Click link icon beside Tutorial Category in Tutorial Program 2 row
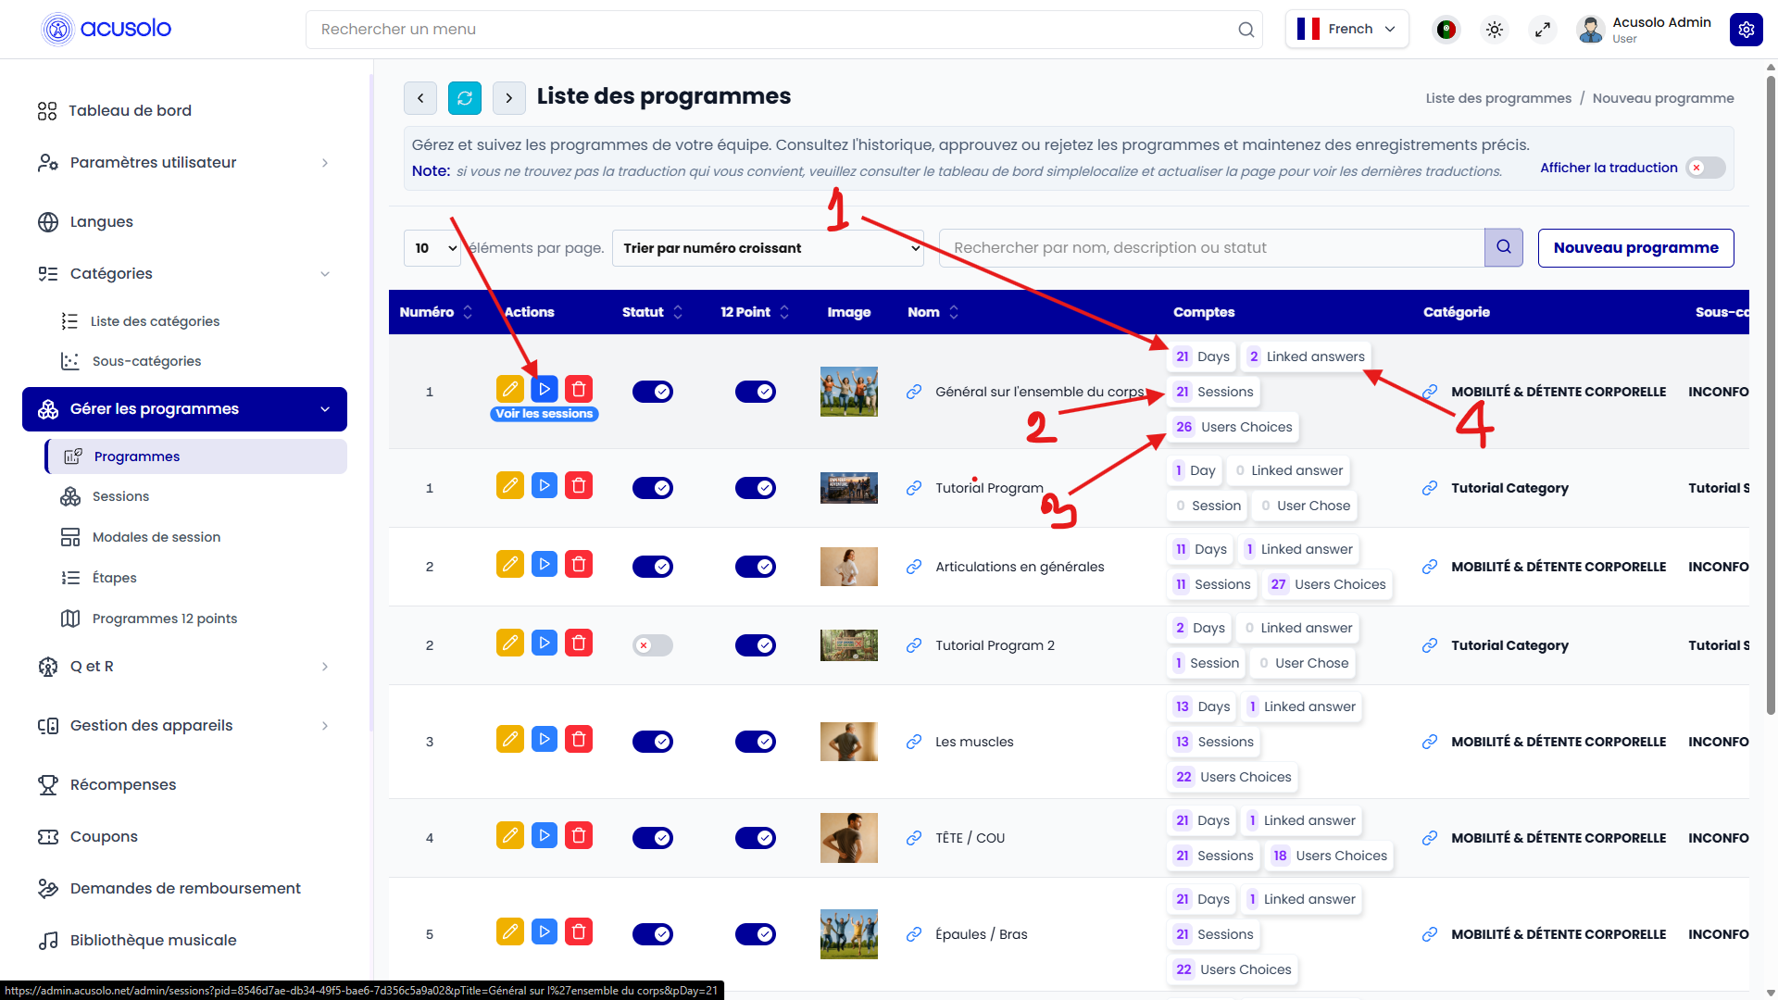Viewport: 1778px width, 1000px height. click(x=1430, y=645)
